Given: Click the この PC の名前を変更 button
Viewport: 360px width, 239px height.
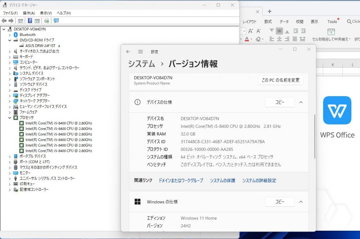Looking at the screenshot, I should 280,80.
